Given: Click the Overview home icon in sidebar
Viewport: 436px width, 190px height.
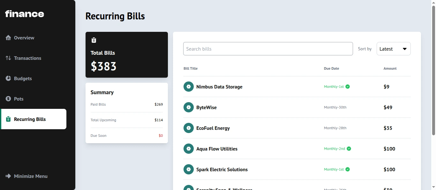Looking at the screenshot, I should (x=8, y=38).
